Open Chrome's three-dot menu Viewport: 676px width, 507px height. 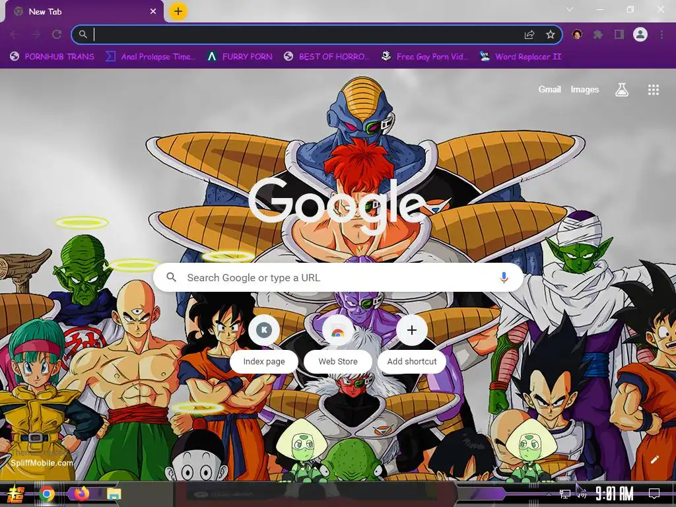click(x=661, y=34)
